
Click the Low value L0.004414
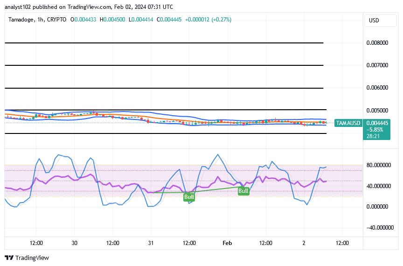(141, 20)
